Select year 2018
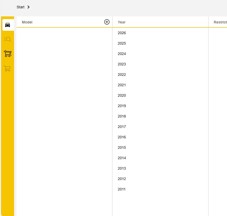The width and height of the screenshot is (227, 216). tap(122, 116)
